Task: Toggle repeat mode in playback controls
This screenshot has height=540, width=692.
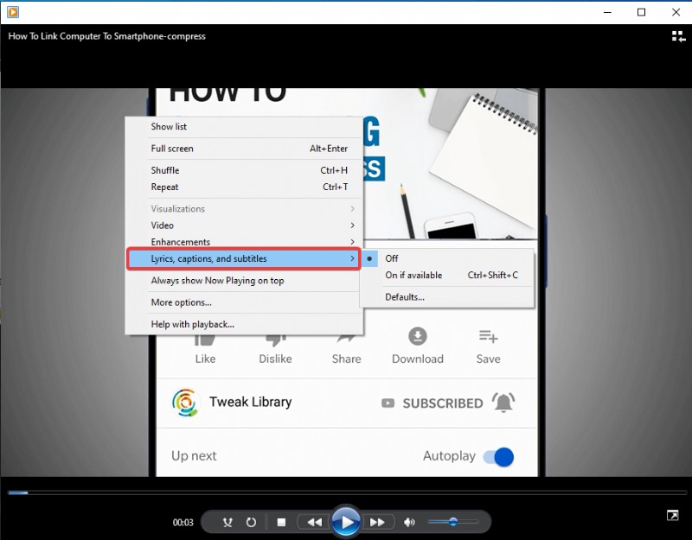Action: [251, 522]
